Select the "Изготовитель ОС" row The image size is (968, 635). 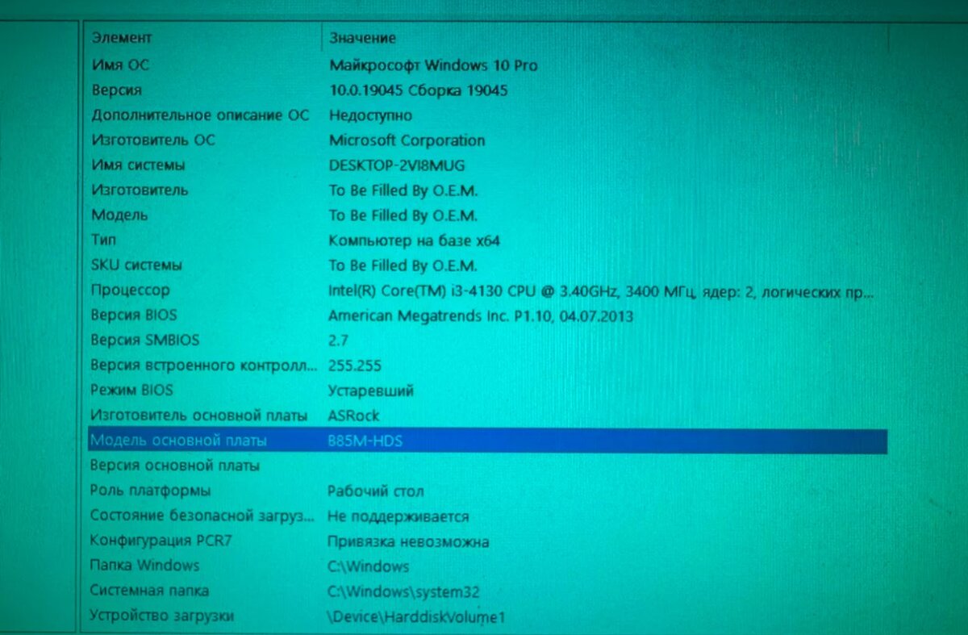[x=153, y=140]
